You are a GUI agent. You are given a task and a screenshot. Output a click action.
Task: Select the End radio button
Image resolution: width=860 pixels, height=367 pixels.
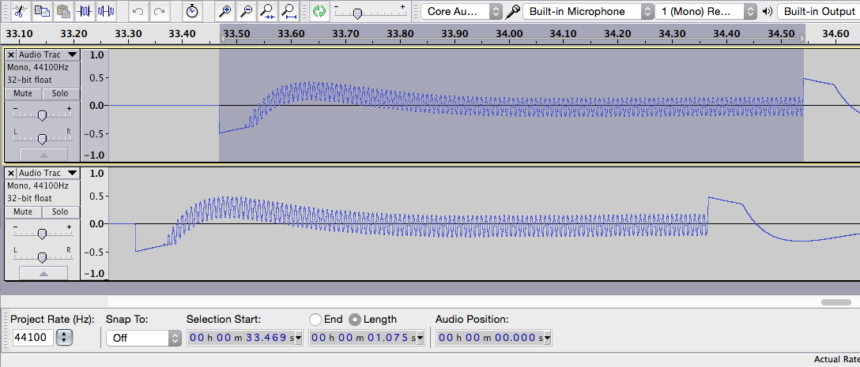[315, 320]
